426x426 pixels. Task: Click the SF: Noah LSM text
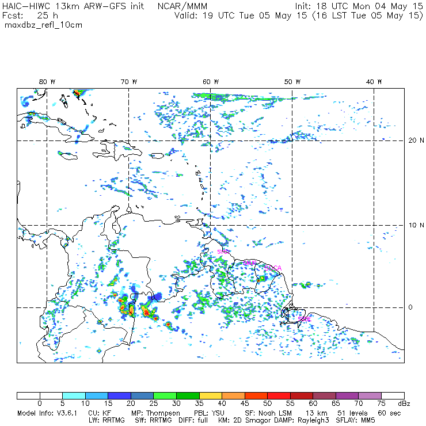(268, 413)
